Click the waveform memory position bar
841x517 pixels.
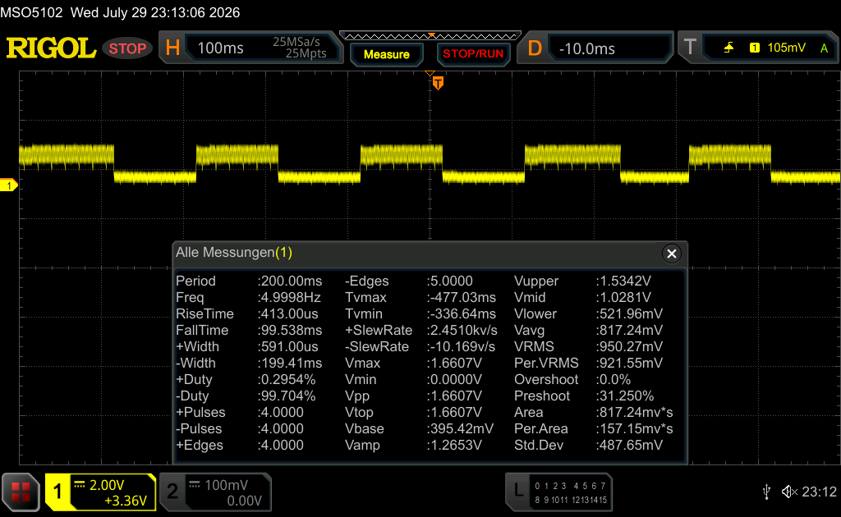430,36
